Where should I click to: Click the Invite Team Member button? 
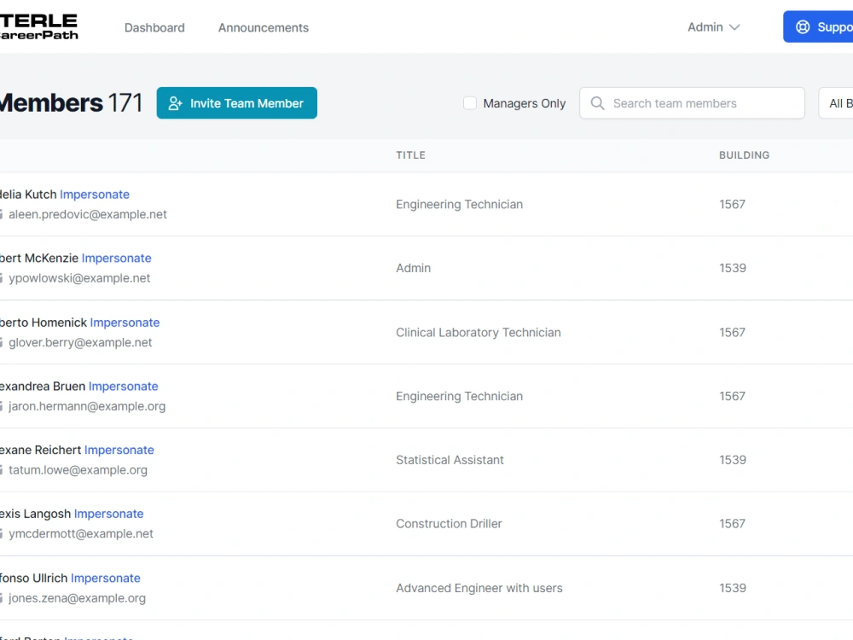pos(236,103)
